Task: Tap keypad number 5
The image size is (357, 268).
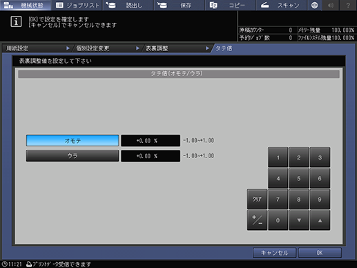Action: pyautogui.click(x=299, y=178)
